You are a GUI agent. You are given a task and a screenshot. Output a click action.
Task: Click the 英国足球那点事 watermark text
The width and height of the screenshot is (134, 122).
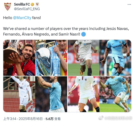[118, 118]
